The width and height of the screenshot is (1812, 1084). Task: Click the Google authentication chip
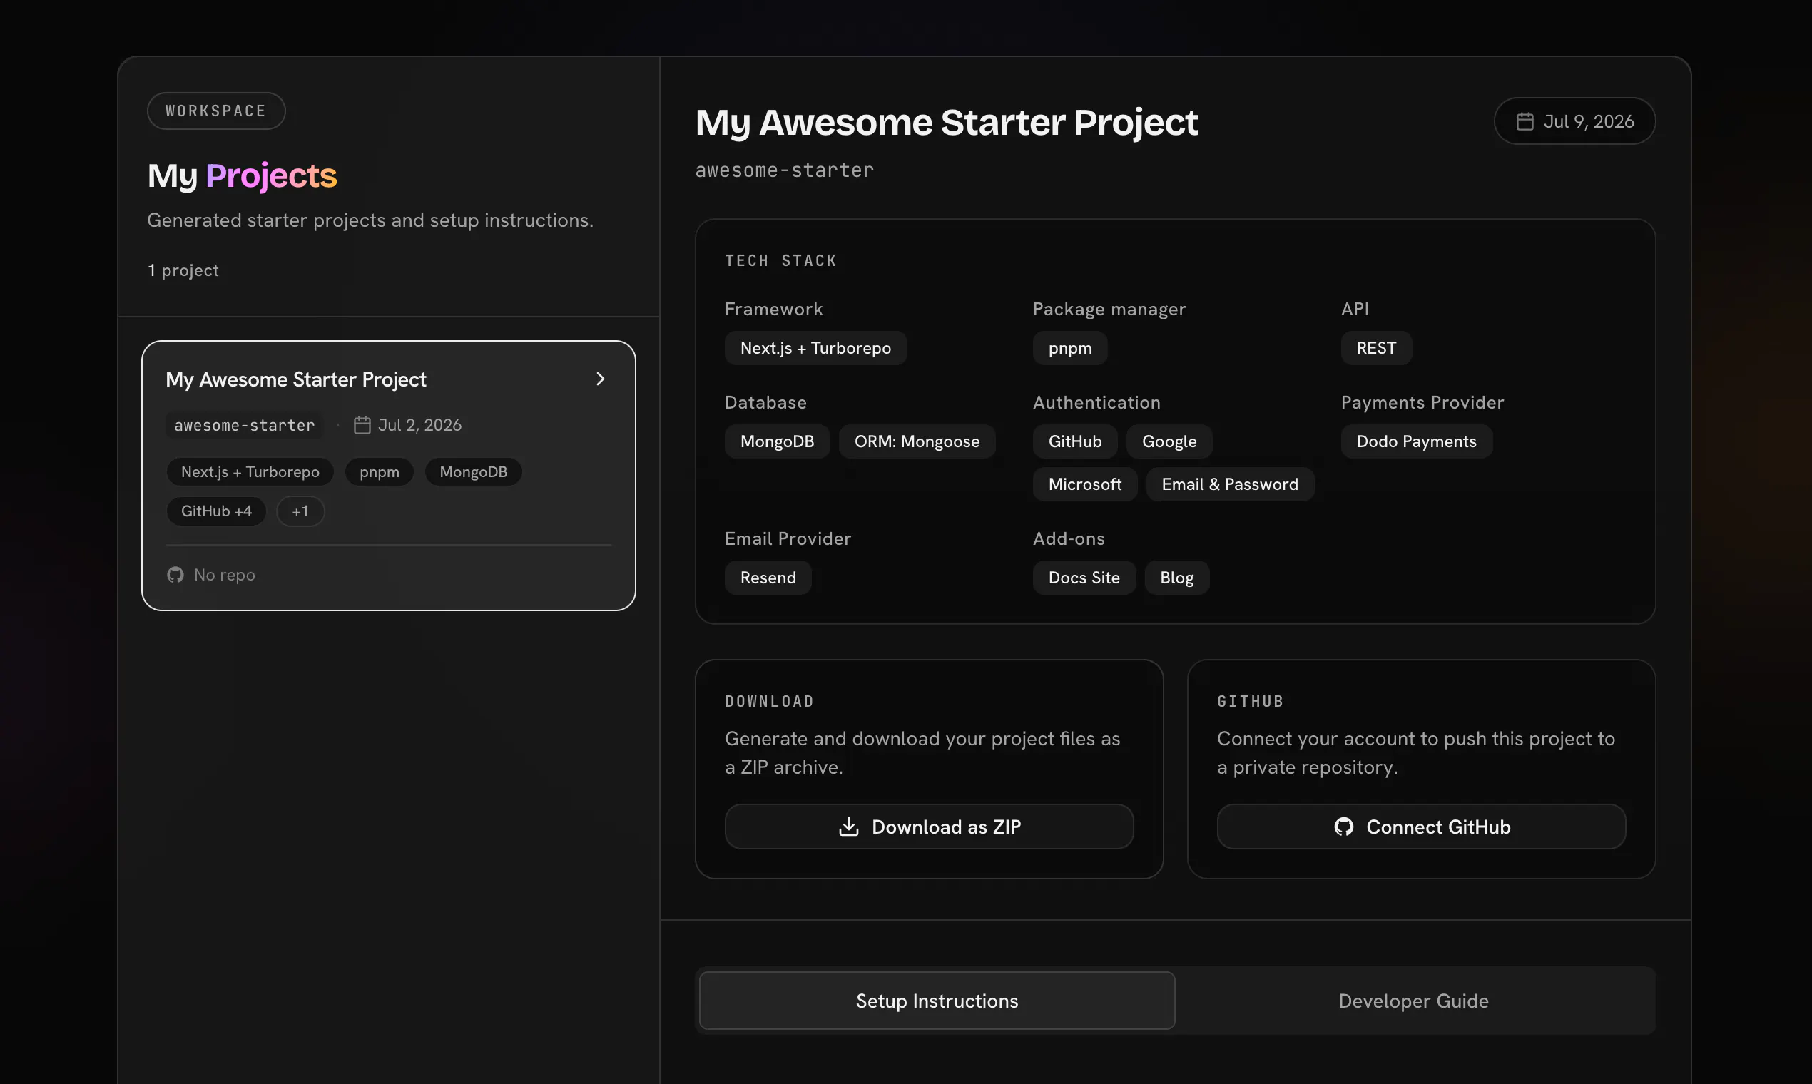[x=1169, y=441]
